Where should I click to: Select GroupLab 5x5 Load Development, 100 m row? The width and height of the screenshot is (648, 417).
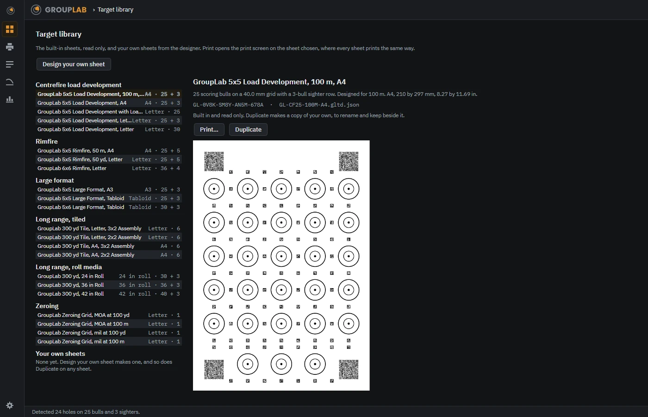[x=109, y=94]
